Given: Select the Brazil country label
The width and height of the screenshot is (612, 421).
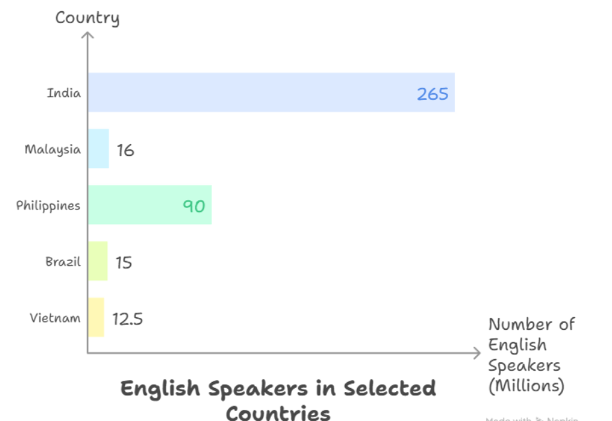Looking at the screenshot, I should pos(63,261).
